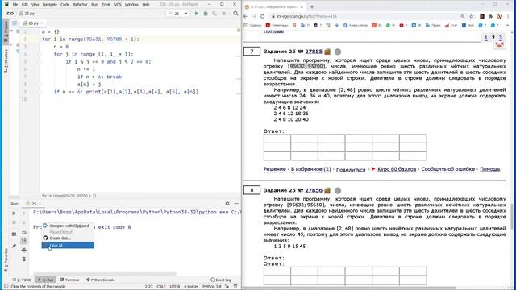Open the vertical Project tool tab
This screenshot has height=290, width=516.
[6, 31]
